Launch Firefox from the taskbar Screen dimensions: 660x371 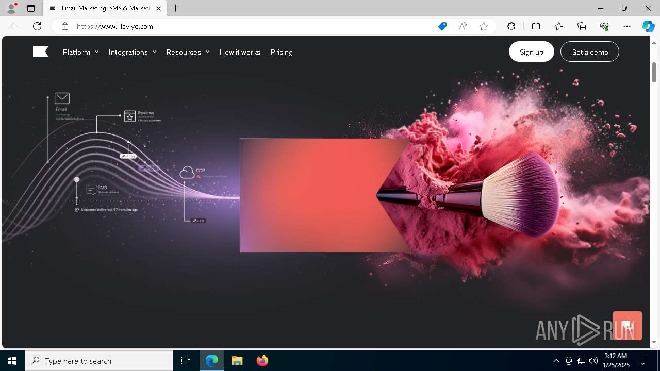[x=262, y=361]
